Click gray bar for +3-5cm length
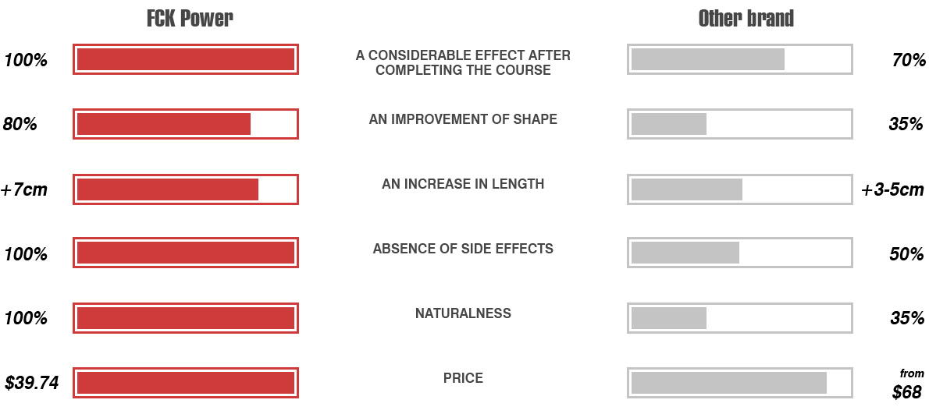Screen dimensions: 929x414 [x=739, y=189]
